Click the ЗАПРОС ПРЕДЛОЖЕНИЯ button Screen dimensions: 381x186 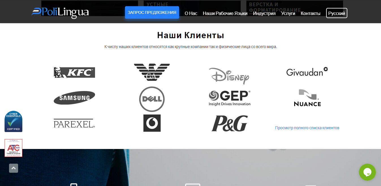152,12
